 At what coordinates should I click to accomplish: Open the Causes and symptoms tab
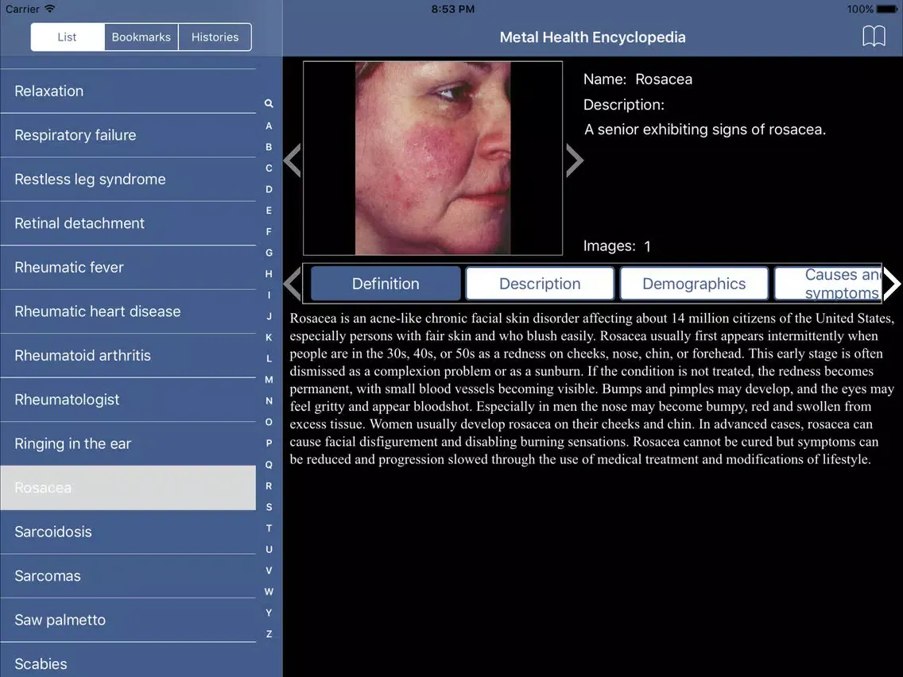click(827, 283)
